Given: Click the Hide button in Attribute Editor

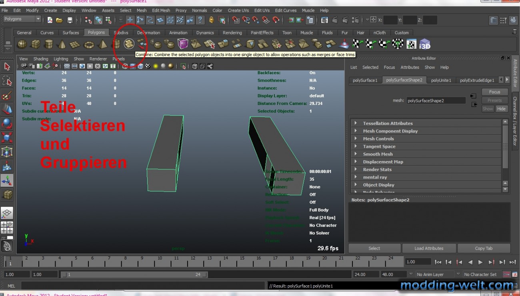Looking at the screenshot, I should pos(501,109).
